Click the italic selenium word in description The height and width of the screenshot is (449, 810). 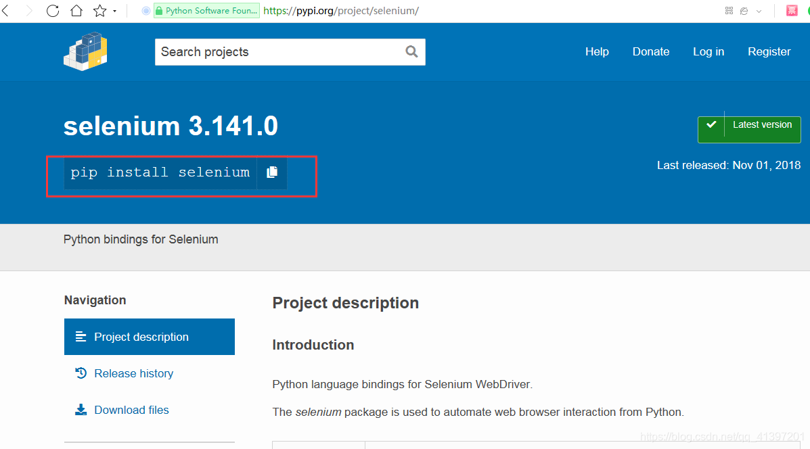coord(318,412)
